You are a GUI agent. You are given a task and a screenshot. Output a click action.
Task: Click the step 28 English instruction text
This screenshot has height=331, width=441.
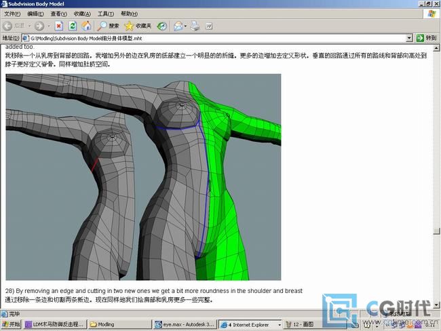(154, 291)
